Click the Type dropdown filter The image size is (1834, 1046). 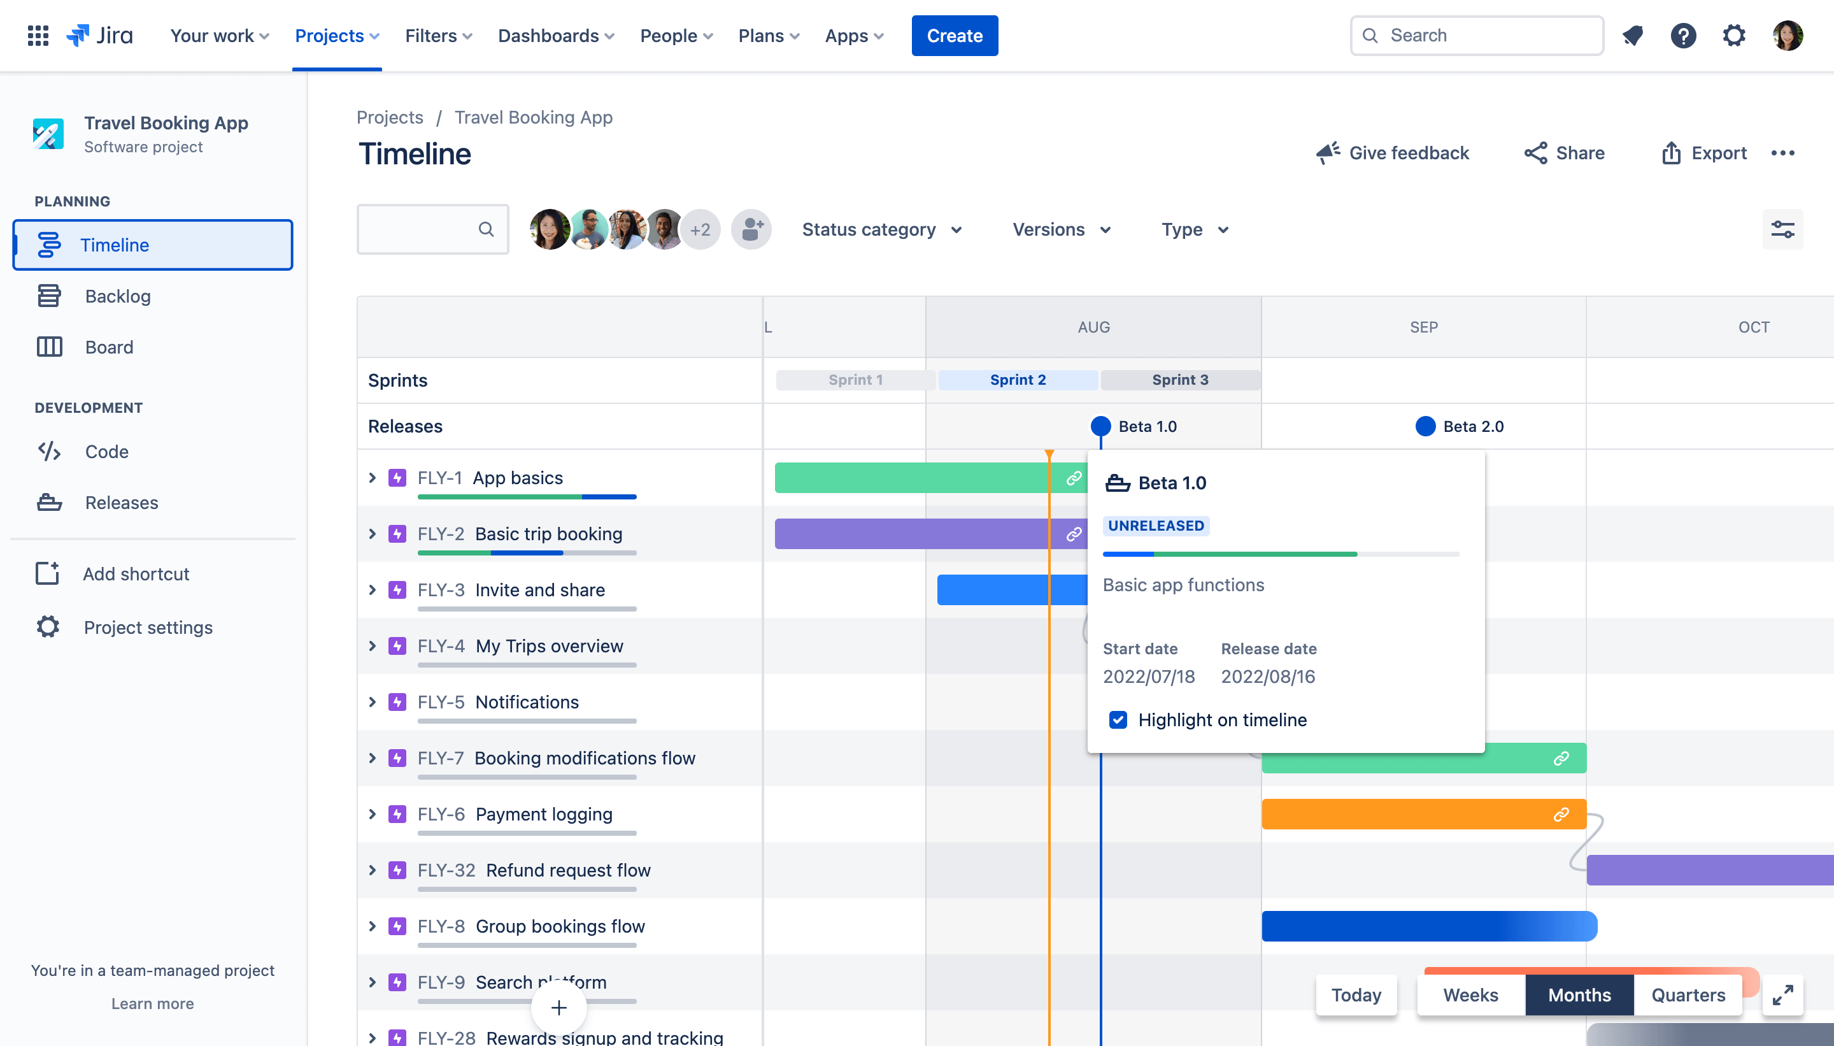pos(1193,229)
